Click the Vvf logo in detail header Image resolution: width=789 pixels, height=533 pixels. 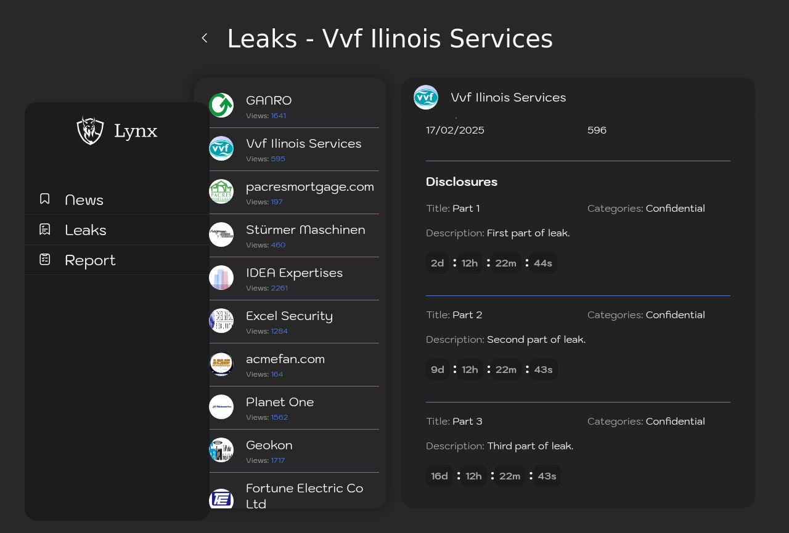click(426, 97)
